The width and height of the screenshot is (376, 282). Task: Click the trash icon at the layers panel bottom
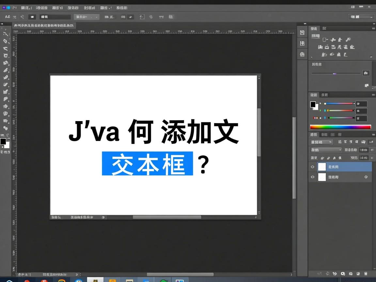pyautogui.click(x=366, y=274)
